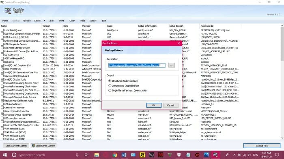Image resolution: width=284 pixels, height=159 pixels.
Task: Click the shield icon on Scan Other System
Action: click(33, 146)
